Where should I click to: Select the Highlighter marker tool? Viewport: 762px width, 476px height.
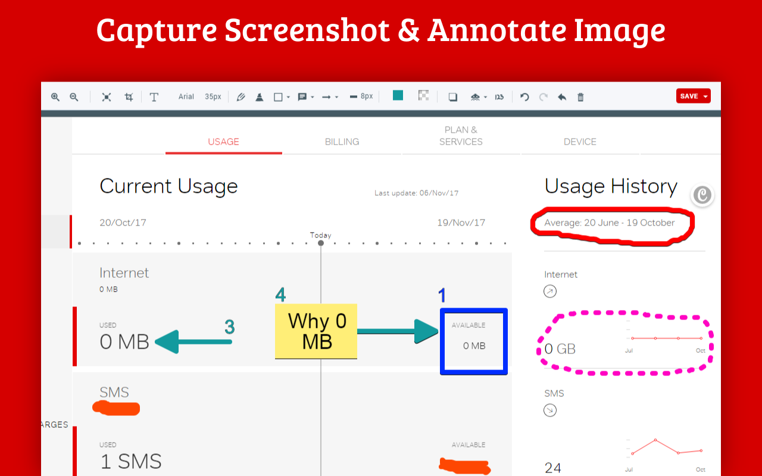coord(260,97)
